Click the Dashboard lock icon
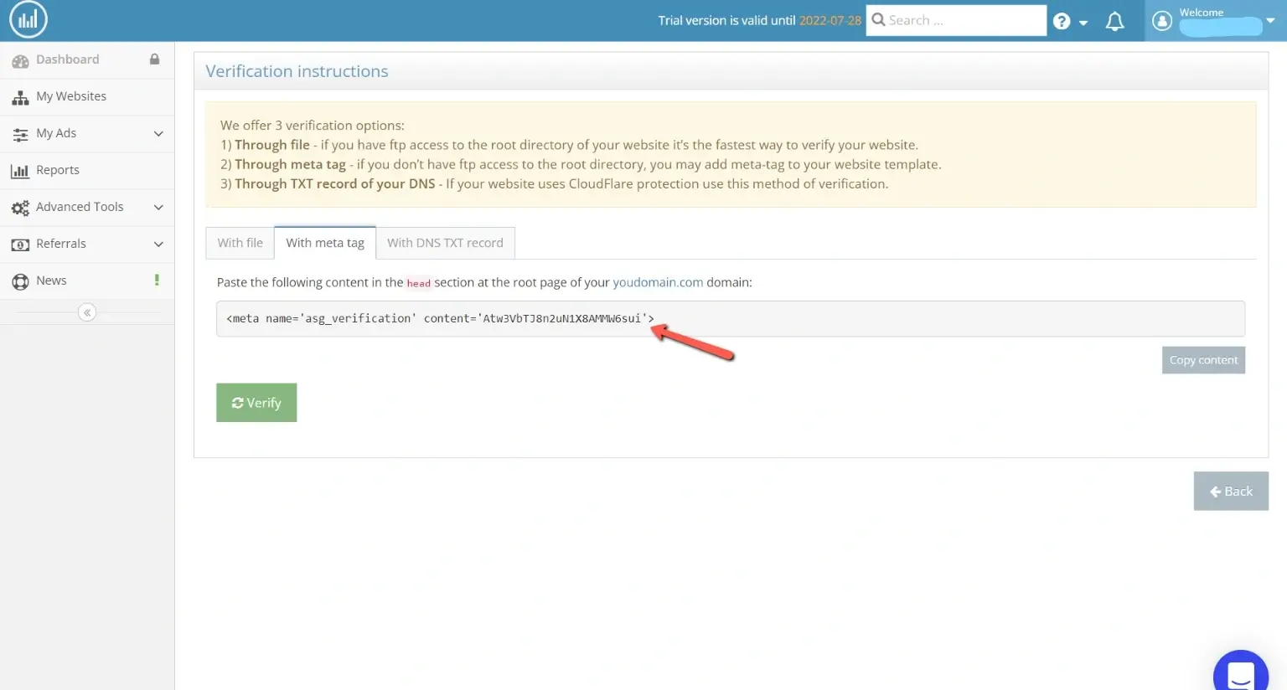The height and width of the screenshot is (690, 1287). coord(154,59)
